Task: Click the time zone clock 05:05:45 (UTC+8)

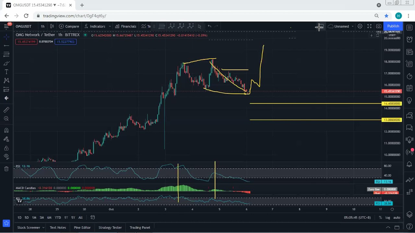Action: [x=357, y=217]
